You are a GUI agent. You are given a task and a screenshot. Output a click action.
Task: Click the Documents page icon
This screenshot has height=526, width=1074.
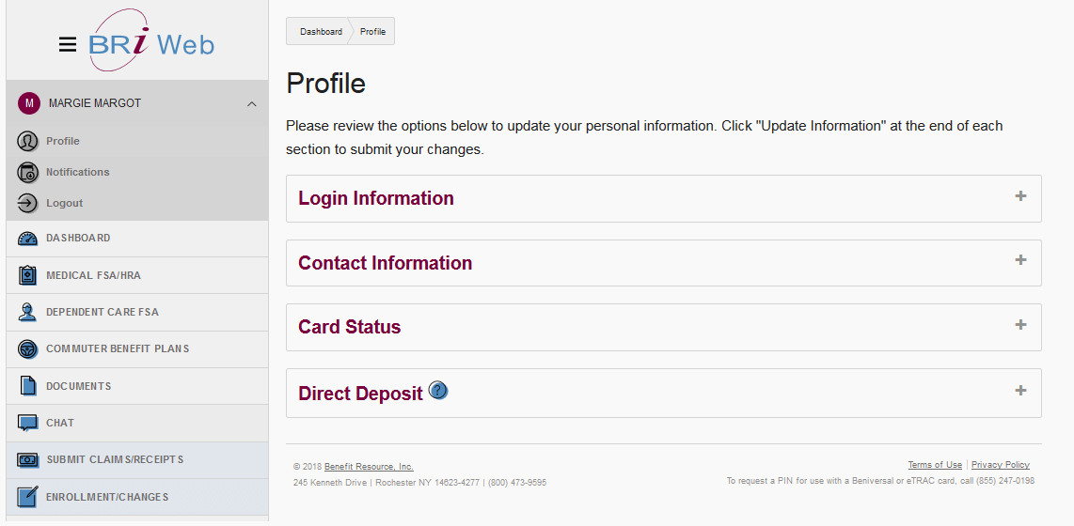tap(28, 386)
